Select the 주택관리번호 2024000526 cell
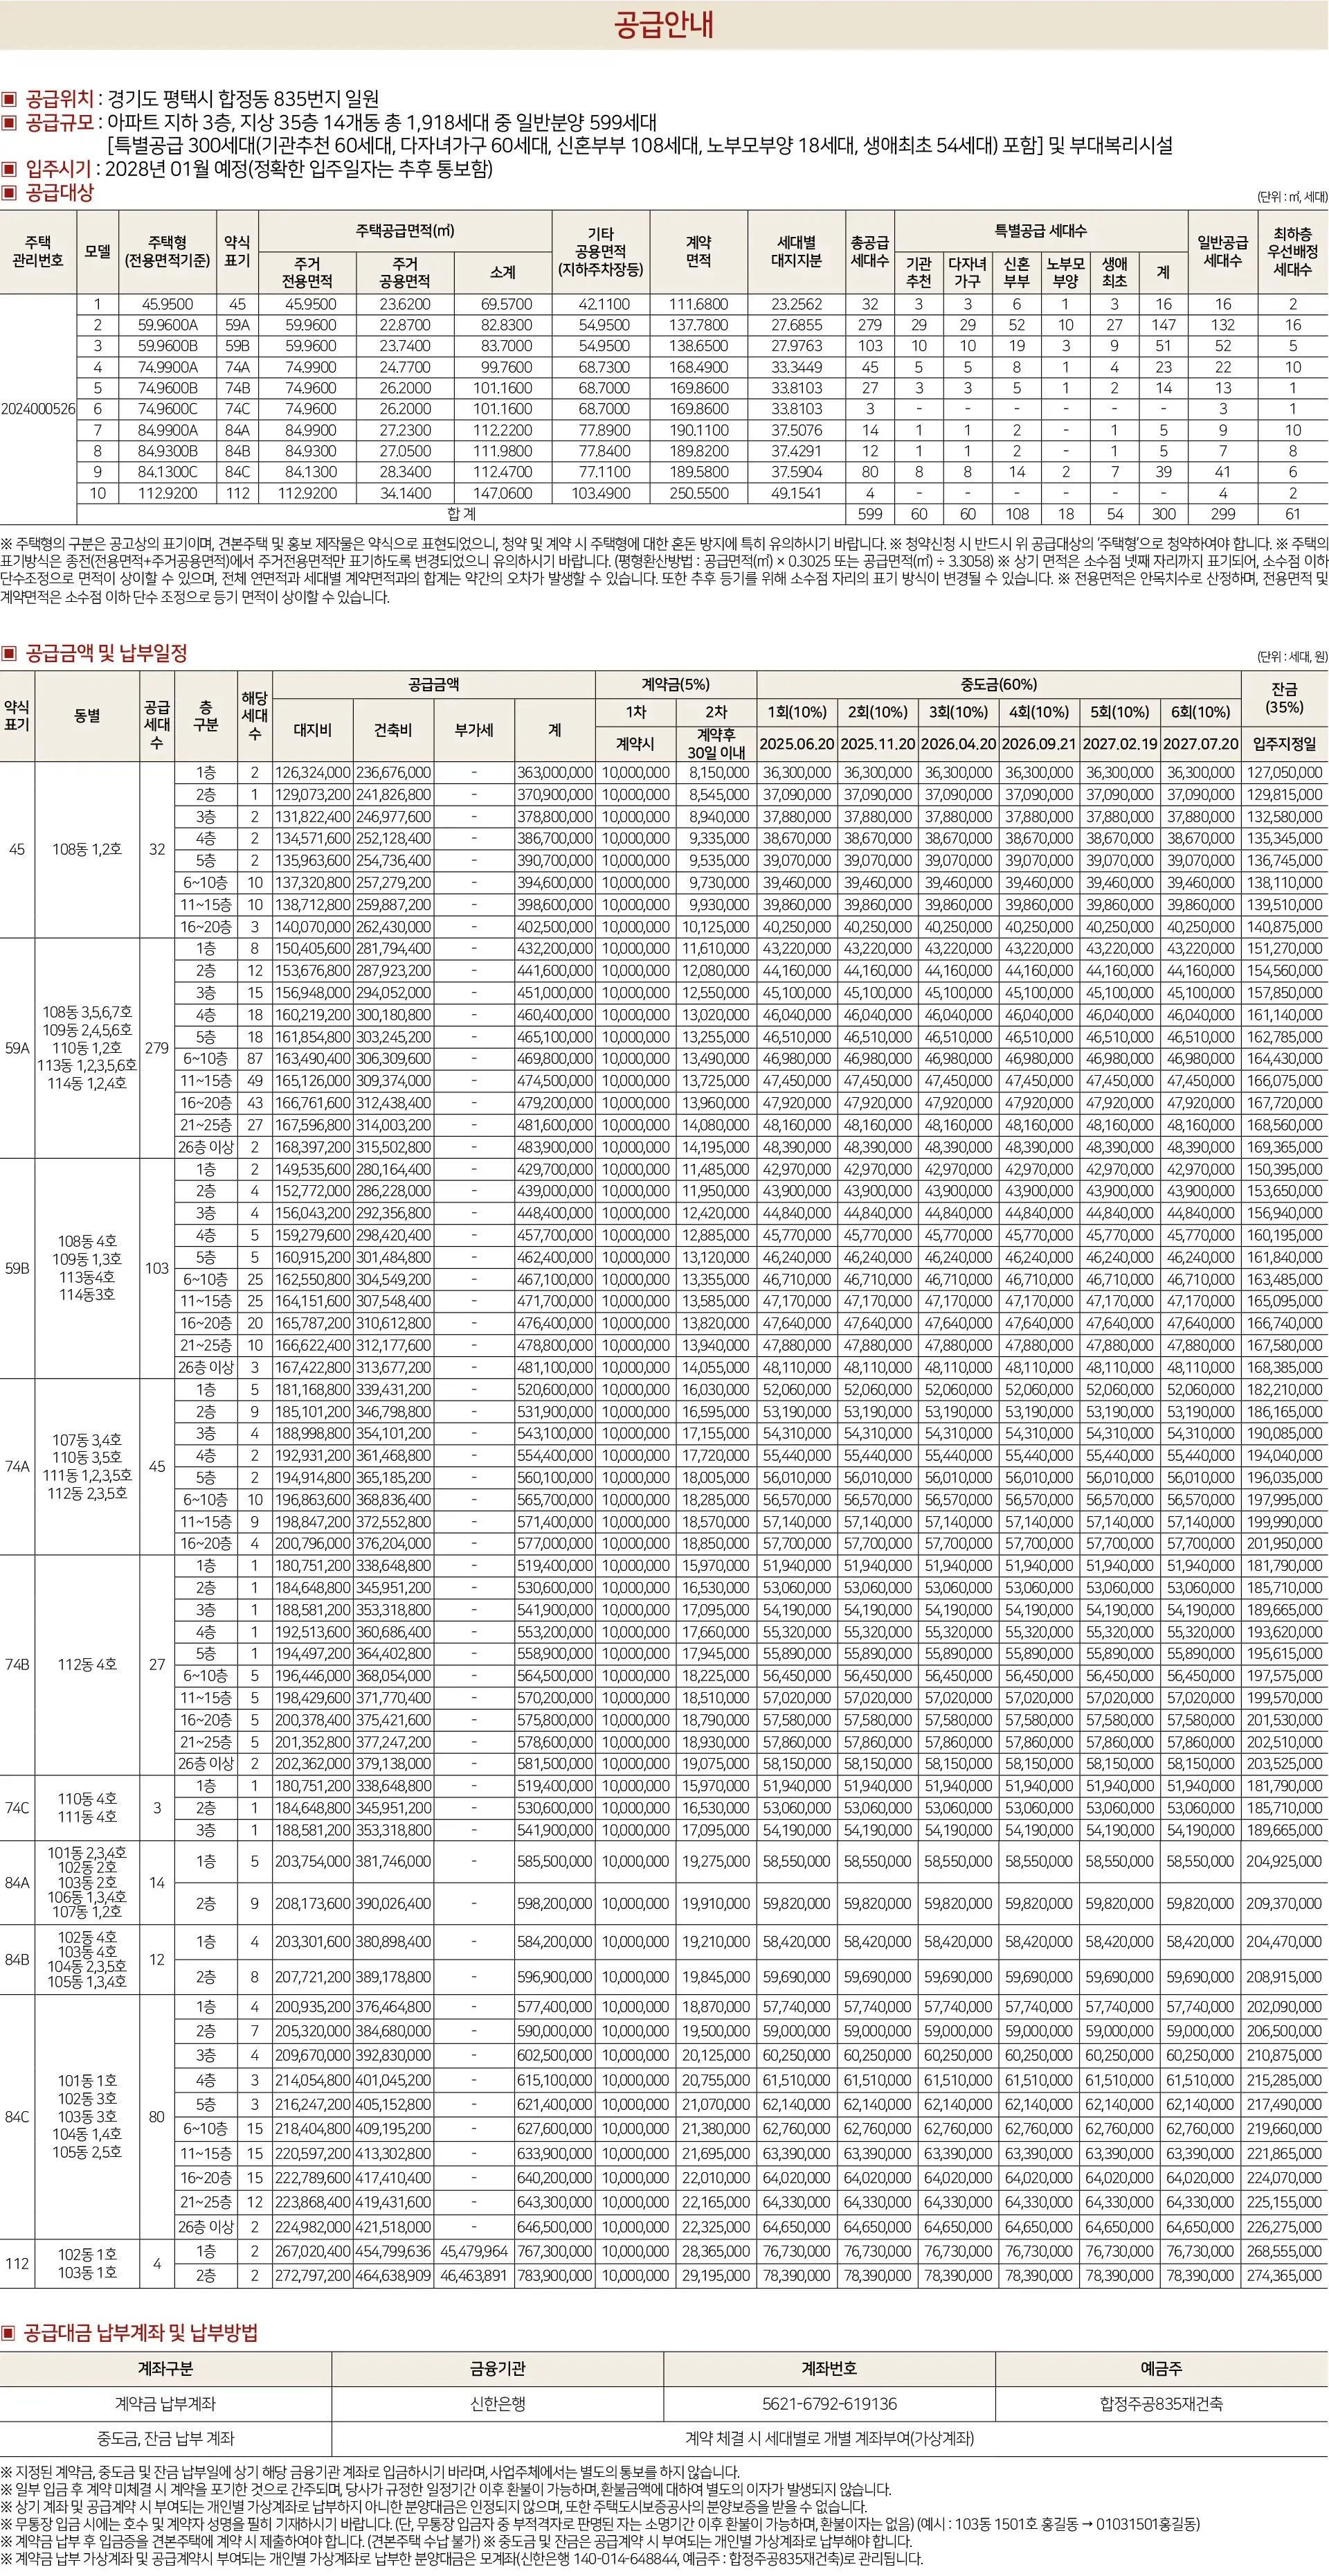 pyautogui.click(x=38, y=409)
